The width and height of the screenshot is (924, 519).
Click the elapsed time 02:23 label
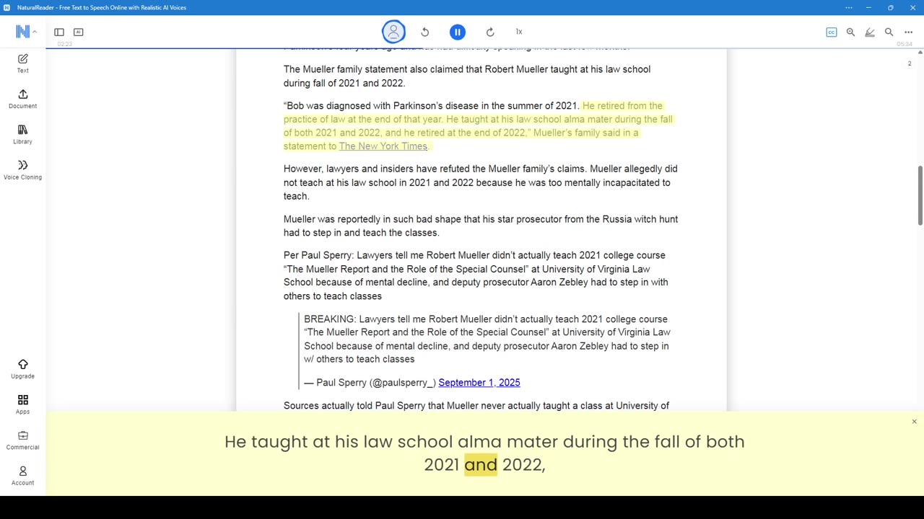tap(64, 44)
